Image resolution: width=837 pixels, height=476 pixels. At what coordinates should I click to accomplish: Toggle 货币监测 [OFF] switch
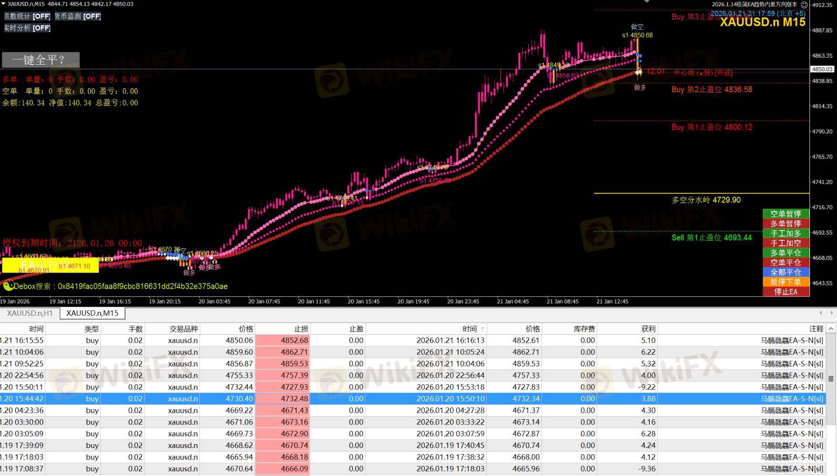point(78,16)
